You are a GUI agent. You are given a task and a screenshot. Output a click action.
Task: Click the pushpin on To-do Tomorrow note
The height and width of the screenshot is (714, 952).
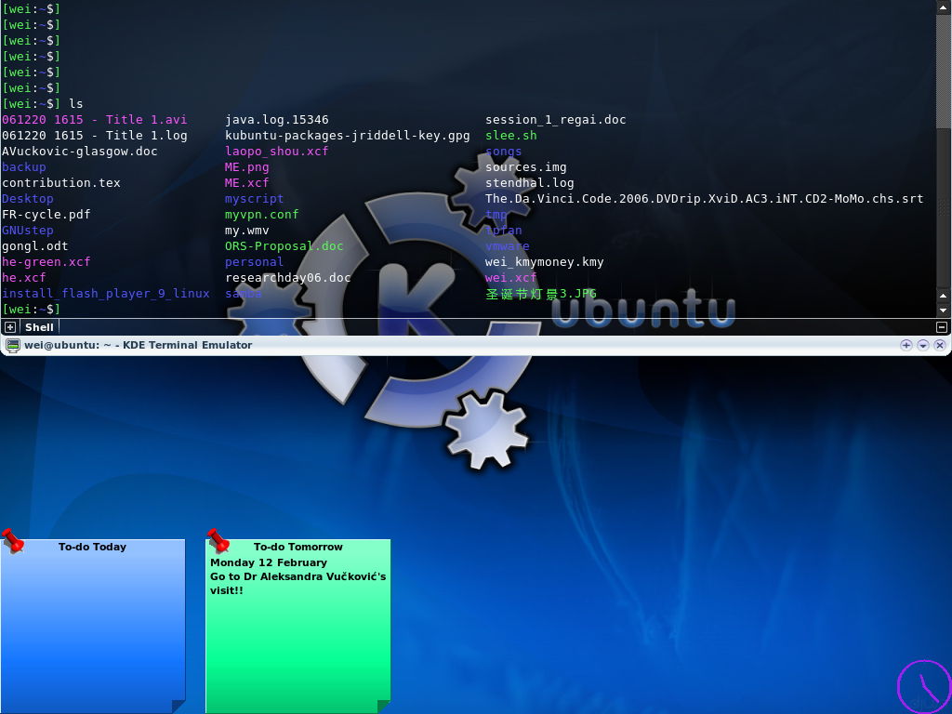[218, 540]
